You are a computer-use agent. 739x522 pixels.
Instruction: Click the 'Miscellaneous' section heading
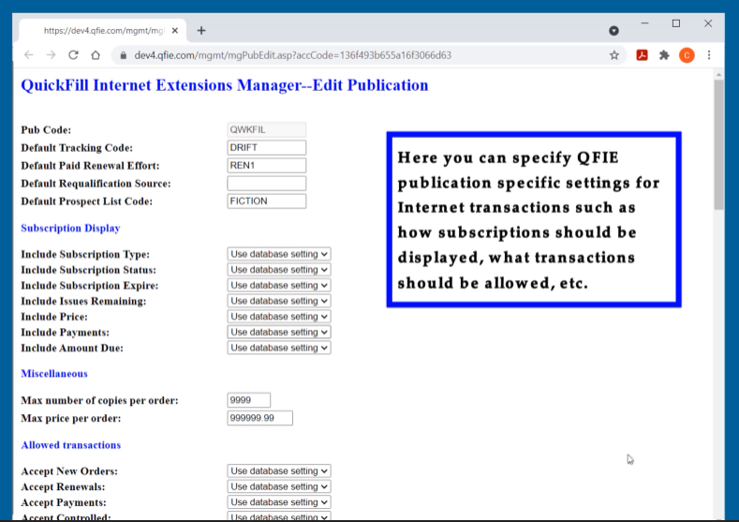point(54,374)
